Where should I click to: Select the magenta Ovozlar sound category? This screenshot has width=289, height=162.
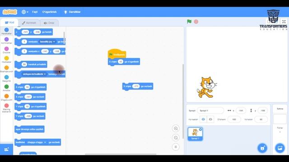[6, 50]
